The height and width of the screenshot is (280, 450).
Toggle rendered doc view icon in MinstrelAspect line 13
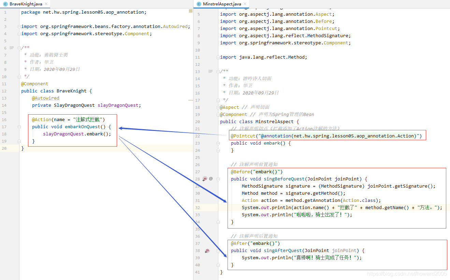(211, 71)
